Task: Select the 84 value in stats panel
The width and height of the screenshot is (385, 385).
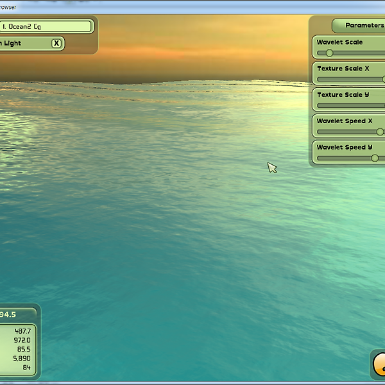Action: coord(26,368)
